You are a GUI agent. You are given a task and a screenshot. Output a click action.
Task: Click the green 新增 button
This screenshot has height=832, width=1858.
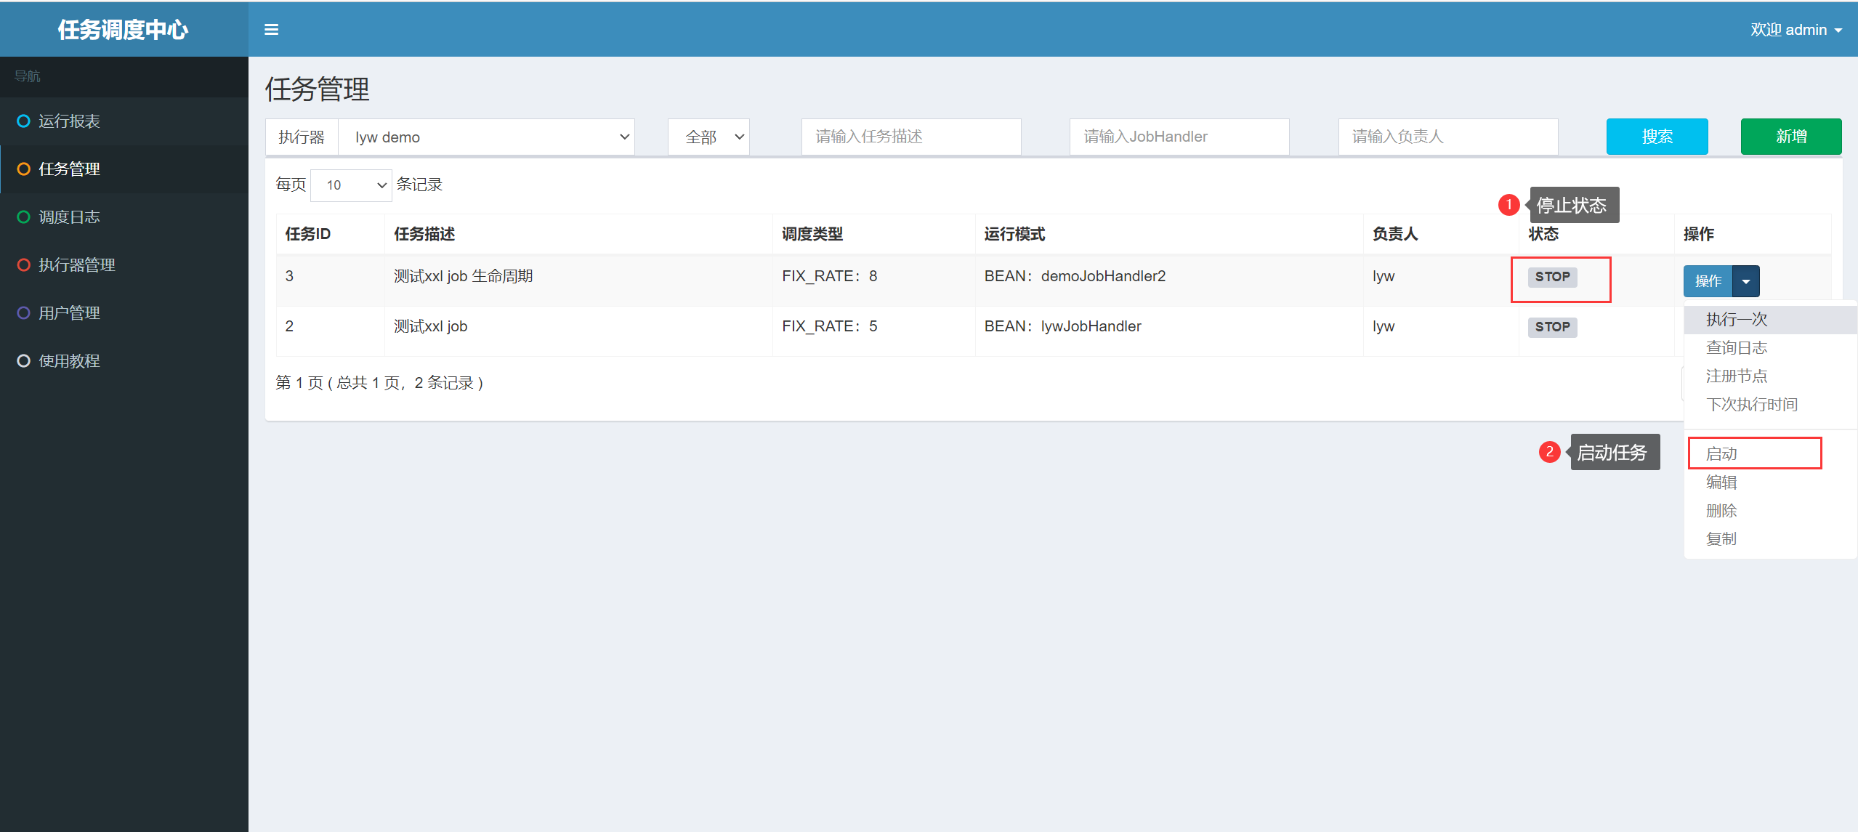pyautogui.click(x=1791, y=137)
